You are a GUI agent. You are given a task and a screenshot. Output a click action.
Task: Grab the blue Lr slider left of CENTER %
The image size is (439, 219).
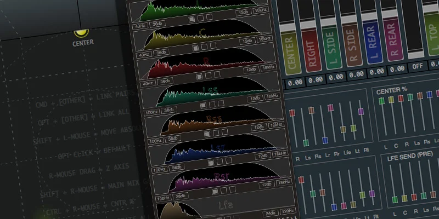point(325,140)
